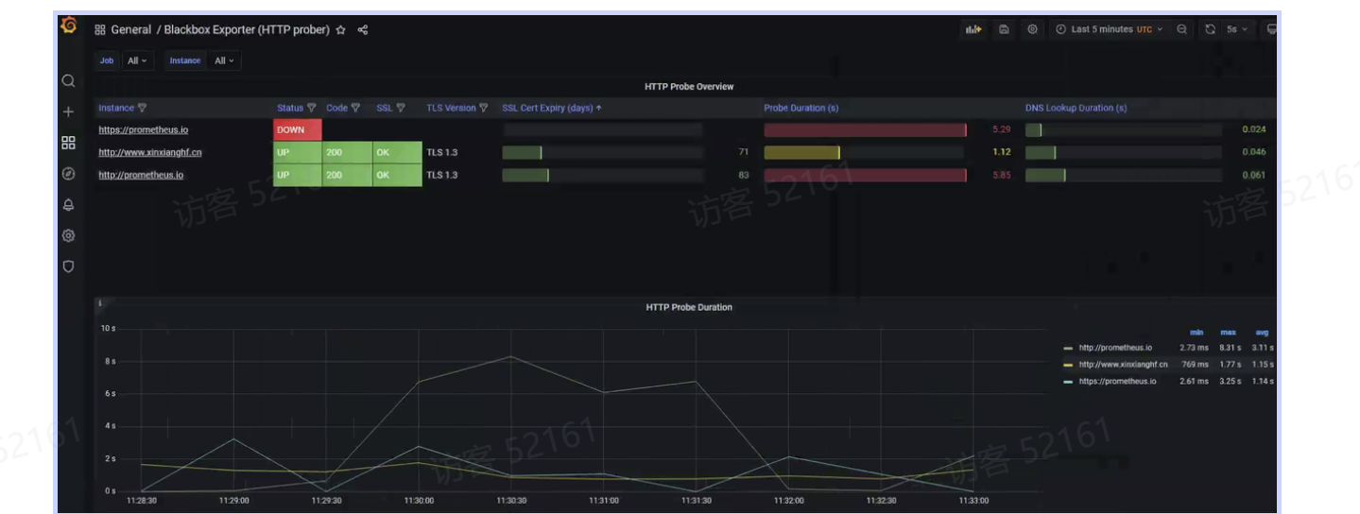Viewport: 1360px width, 514px height.
Task: Open the search icon in the sidebar
Action: click(x=68, y=81)
